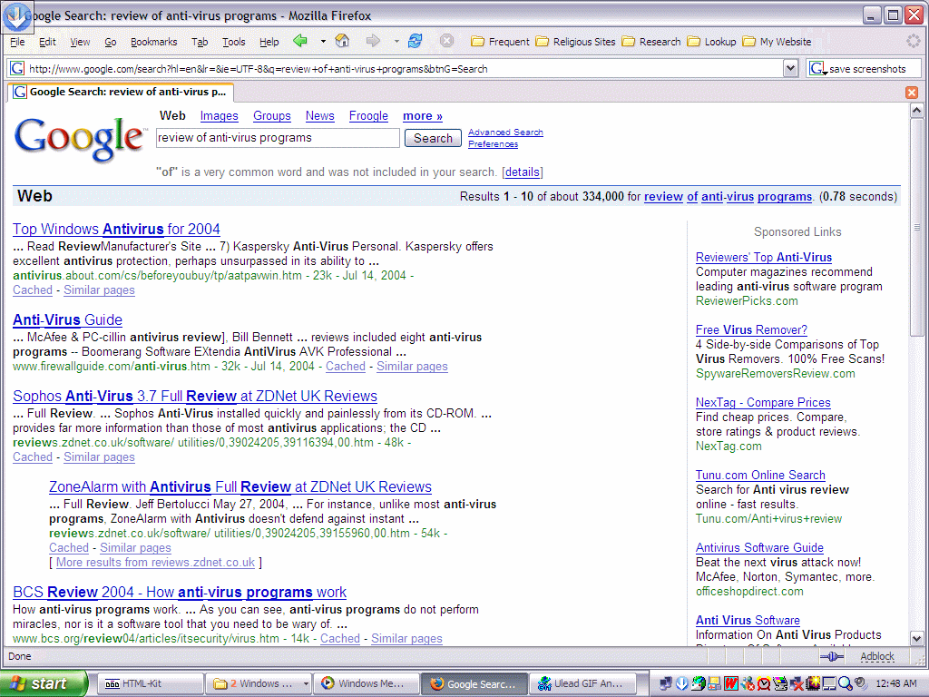Switch to Google News search
This screenshot has width=929, height=697.
[320, 116]
